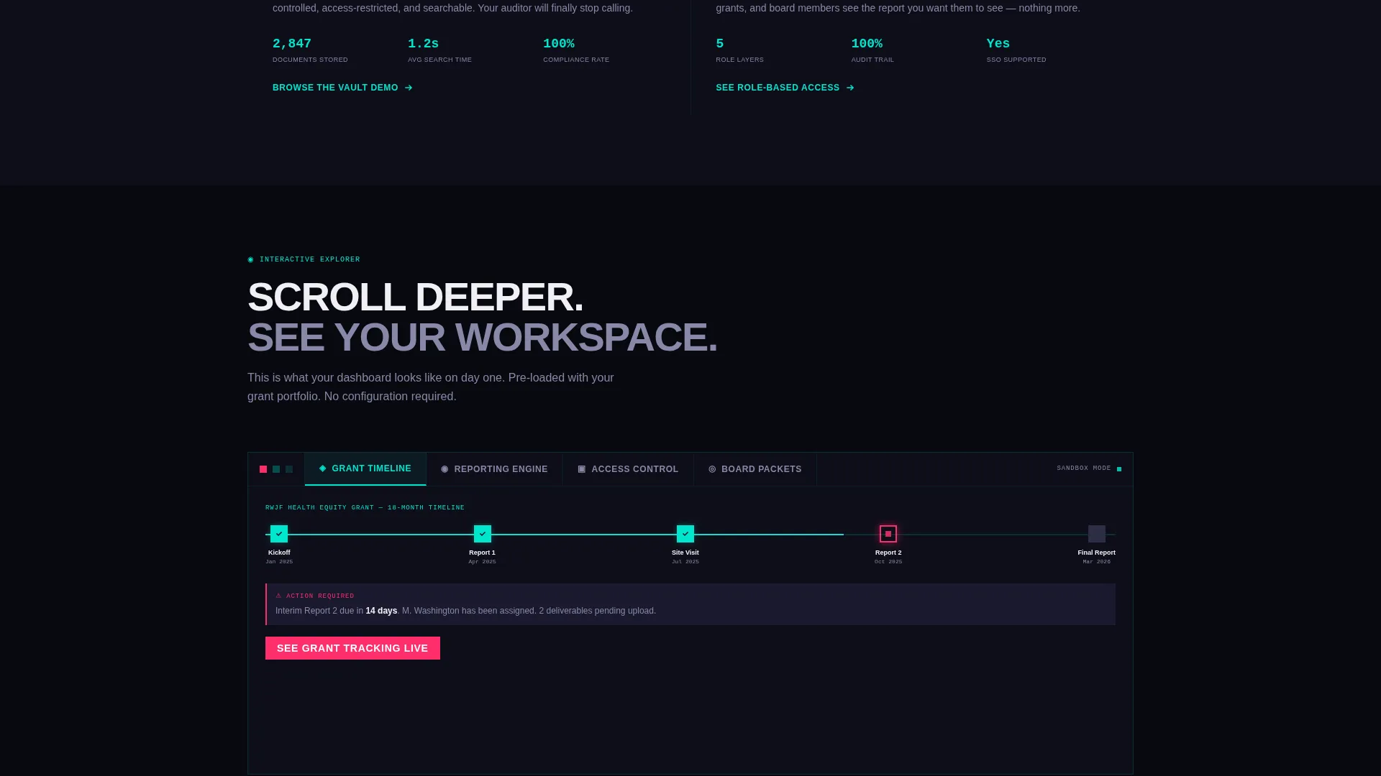Click the See Grant Tracking Live button
Screen dimensions: 1381x776
(352, 648)
